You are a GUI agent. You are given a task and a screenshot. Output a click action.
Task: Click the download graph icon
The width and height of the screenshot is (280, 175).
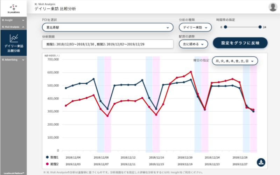coord(261,162)
